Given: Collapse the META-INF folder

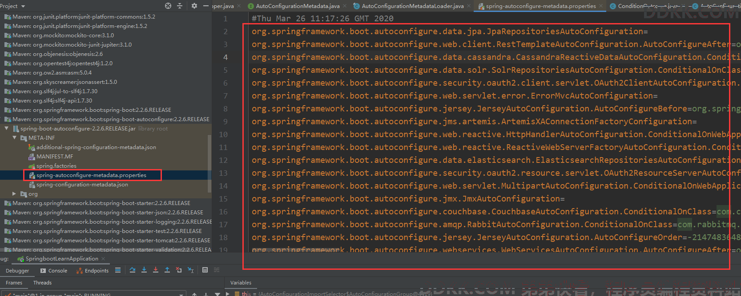Looking at the screenshot, I should pyautogui.click(x=14, y=138).
